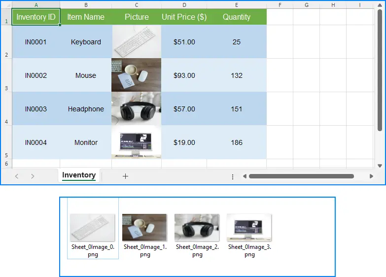
Task: Select the 'Mouse' item name cell
Action: 86,75
